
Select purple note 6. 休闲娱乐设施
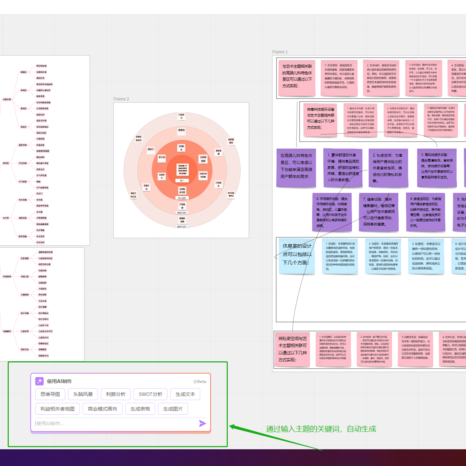coord(332,212)
